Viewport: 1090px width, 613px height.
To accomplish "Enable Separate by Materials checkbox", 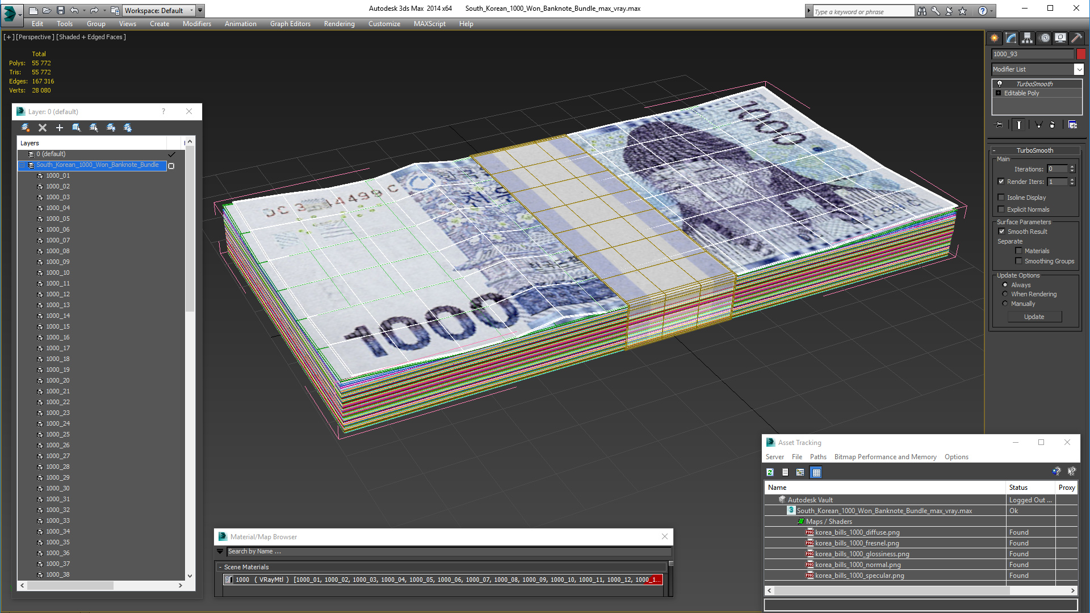I will pyautogui.click(x=1019, y=251).
